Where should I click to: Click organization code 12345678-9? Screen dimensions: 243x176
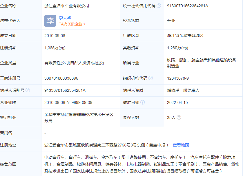point(178,78)
